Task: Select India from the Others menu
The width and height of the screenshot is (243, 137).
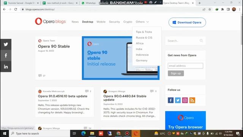Action: click(139, 49)
